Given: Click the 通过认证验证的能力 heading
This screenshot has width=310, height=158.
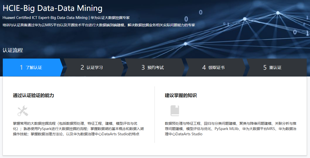Looking at the screenshot, I should (x=33, y=95).
